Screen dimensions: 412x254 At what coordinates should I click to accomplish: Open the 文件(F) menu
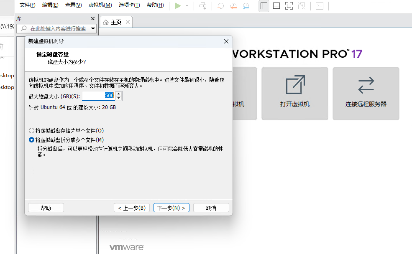pyautogui.click(x=27, y=5)
